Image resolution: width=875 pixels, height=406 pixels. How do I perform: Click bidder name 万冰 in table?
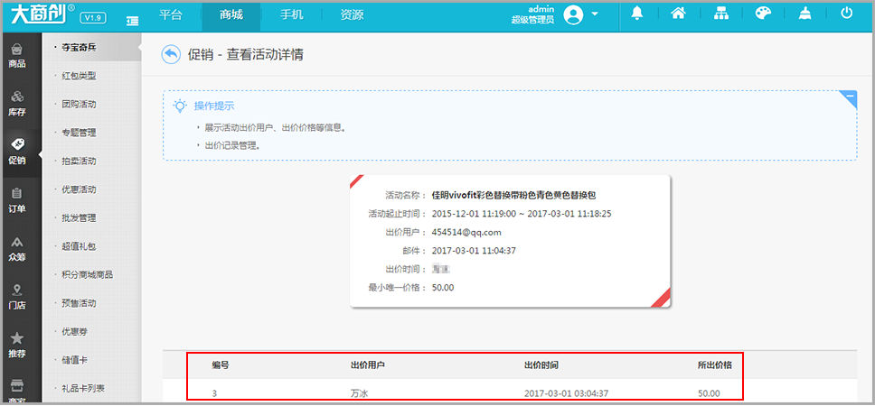pos(360,393)
